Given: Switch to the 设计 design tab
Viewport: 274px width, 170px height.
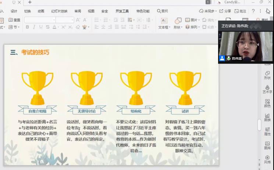Looking at the screenshot, I should (14, 11).
